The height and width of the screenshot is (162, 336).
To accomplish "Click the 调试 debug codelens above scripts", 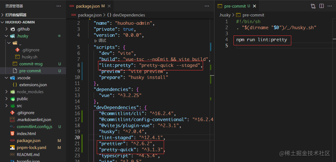I will [101, 41].
